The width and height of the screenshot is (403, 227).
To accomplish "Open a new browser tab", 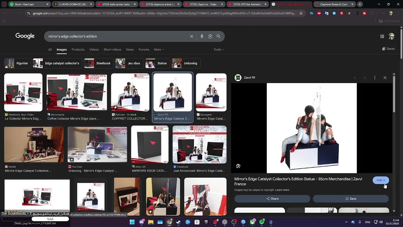I will tap(360, 4).
